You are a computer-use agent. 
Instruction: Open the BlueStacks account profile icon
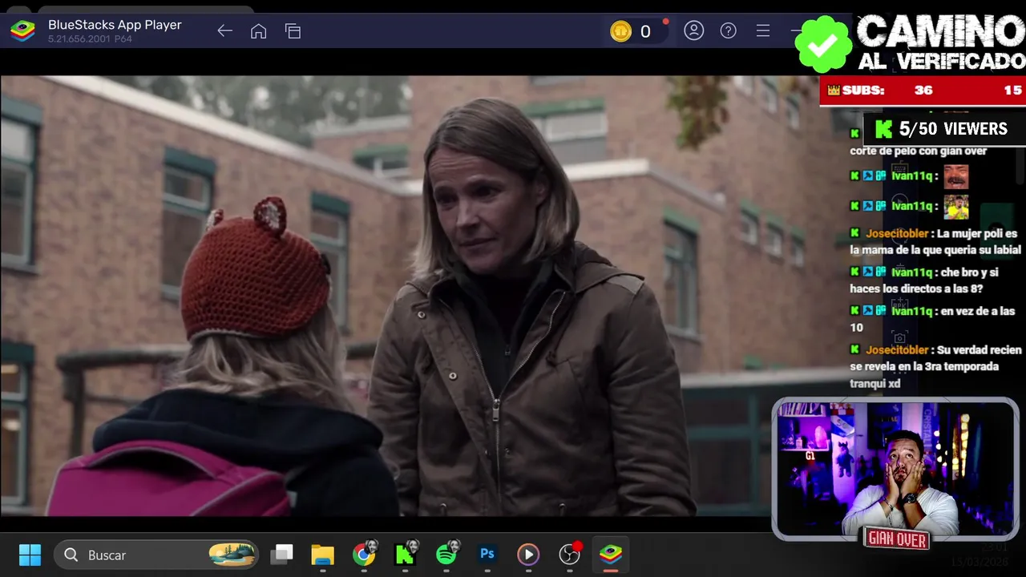tap(693, 31)
